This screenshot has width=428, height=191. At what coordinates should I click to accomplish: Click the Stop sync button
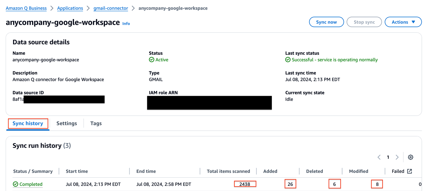click(x=364, y=22)
